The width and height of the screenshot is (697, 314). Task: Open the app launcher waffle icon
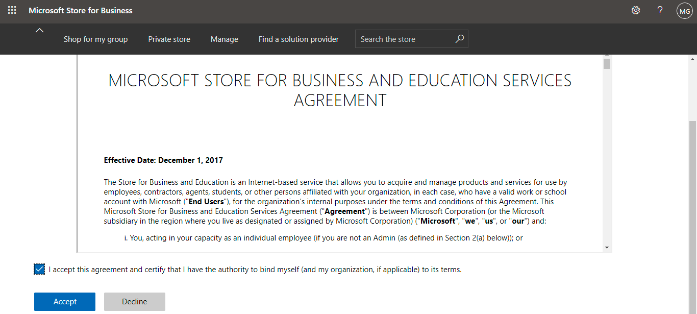coord(12,10)
